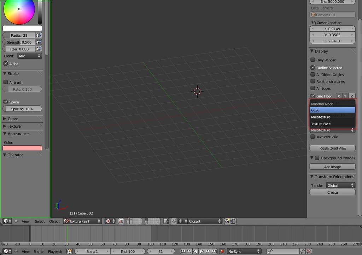Toggle lock camera and layers to scene

pyautogui.click(x=166, y=221)
